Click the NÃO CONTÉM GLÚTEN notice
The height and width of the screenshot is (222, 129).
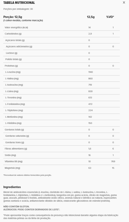16,207
